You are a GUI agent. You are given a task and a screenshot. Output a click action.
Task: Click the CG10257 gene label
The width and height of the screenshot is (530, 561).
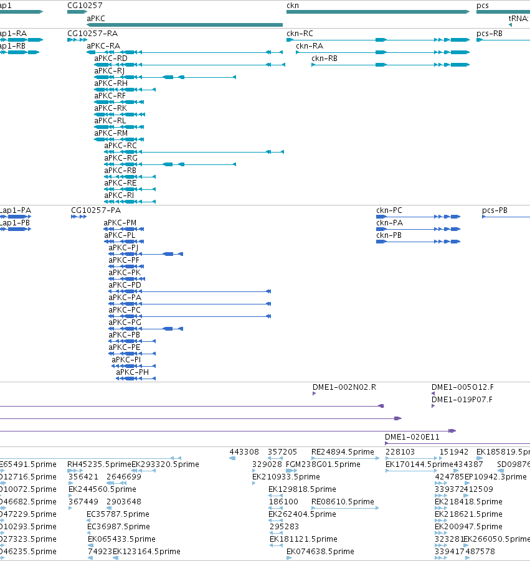point(85,6)
